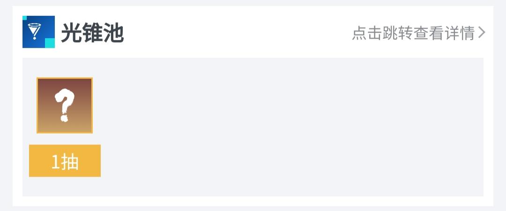Select the funnel-shaped 光锥池 logo
The image size is (506, 211).
[38, 32]
